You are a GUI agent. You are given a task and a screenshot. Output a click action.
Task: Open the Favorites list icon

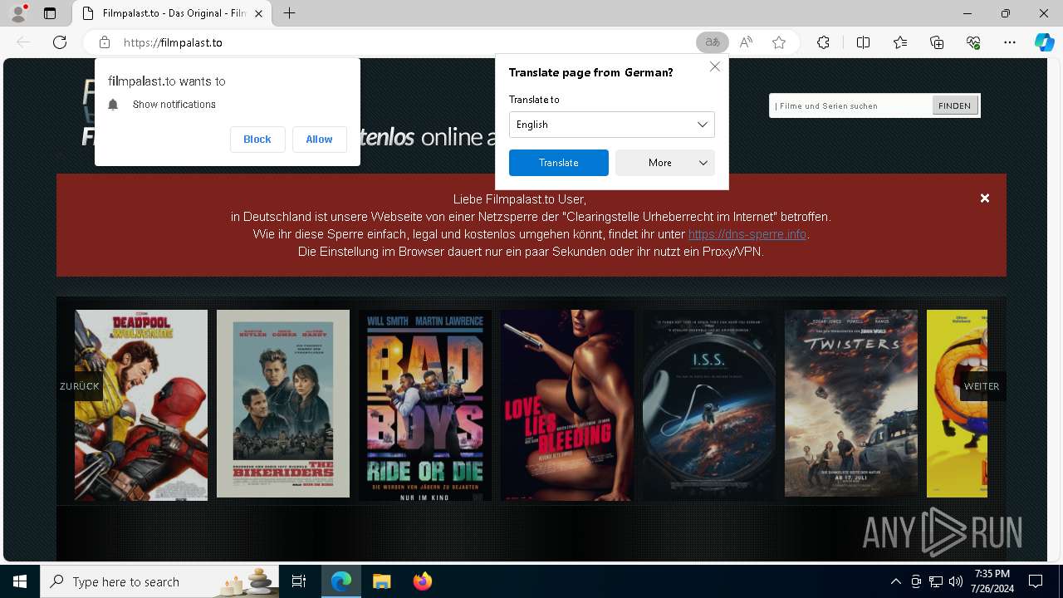[x=900, y=42]
